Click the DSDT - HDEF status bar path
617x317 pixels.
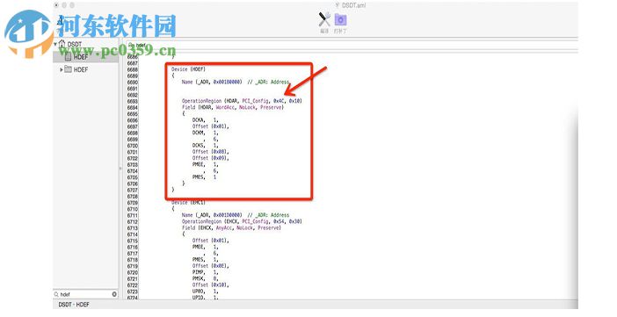click(74, 305)
